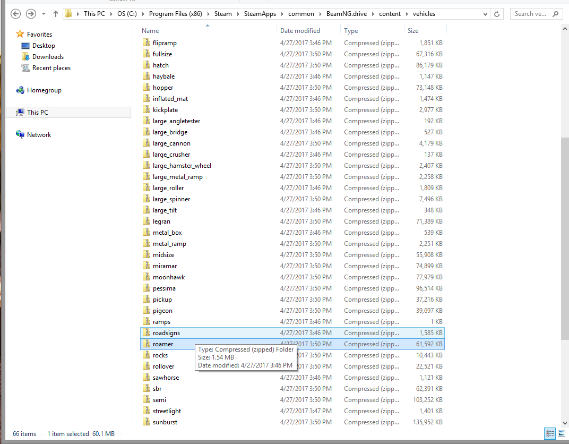This screenshot has height=444, width=569.
Task: Navigate to content breadcrumb segment
Action: click(x=390, y=14)
